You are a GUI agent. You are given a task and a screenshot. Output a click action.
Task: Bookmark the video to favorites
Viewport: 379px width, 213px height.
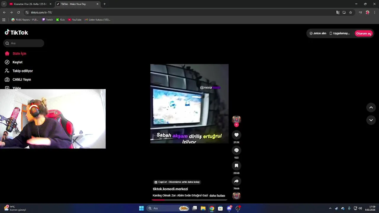click(236, 166)
